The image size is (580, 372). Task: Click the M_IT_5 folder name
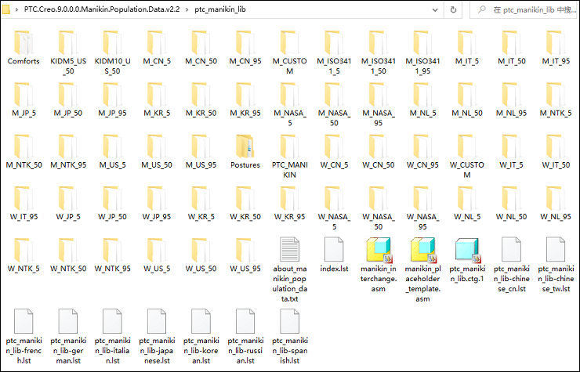point(467,61)
